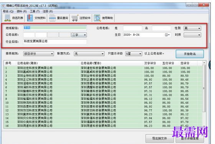This screenshot has height=144, width=215.
Task: Select row 9 深圳输福科技发展有限公司
Action: (x=103, y=99)
